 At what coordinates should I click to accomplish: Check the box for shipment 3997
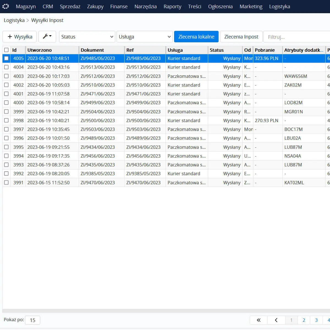(6, 129)
